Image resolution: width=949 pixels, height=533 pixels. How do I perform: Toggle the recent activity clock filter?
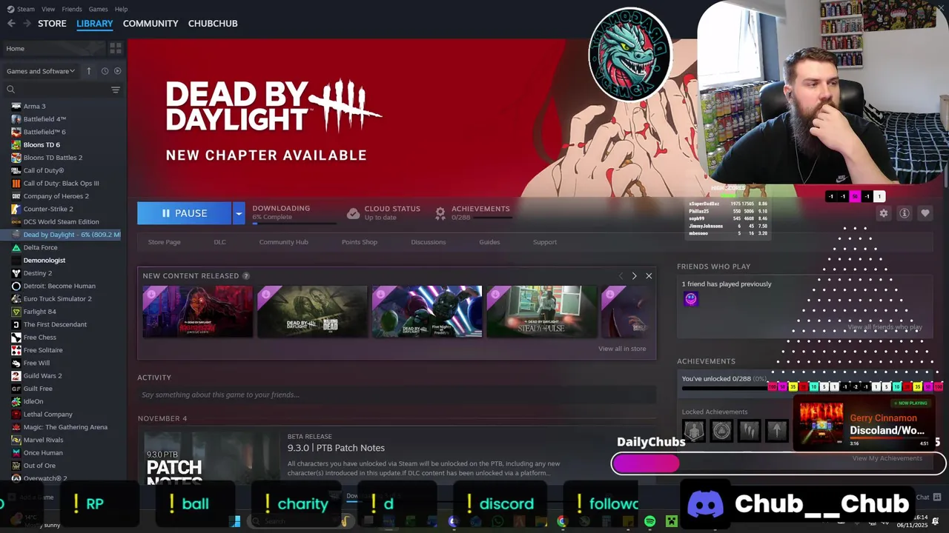(105, 71)
